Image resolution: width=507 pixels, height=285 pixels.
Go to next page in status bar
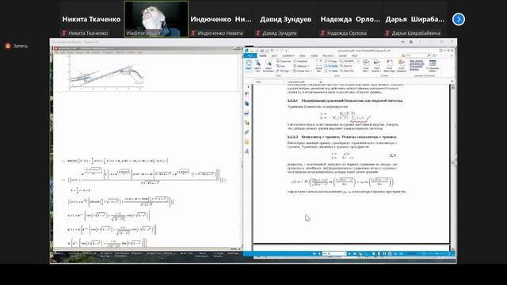[x=349, y=253]
